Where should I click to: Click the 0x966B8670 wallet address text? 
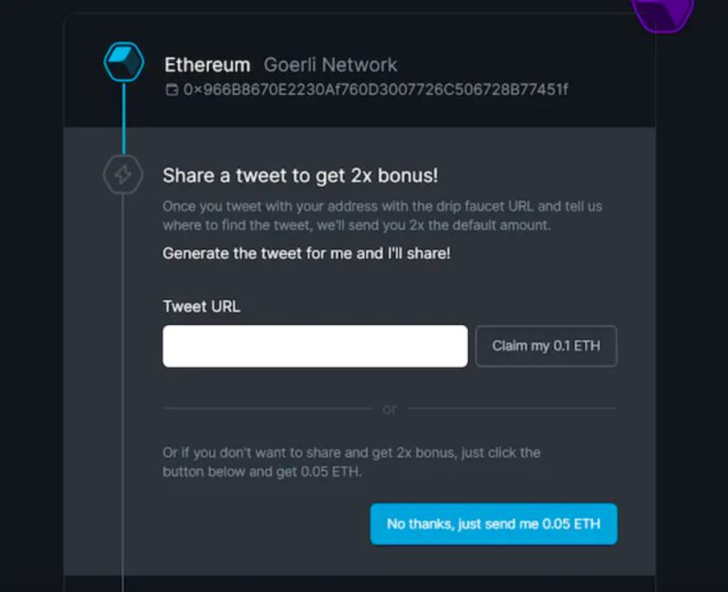(x=375, y=90)
